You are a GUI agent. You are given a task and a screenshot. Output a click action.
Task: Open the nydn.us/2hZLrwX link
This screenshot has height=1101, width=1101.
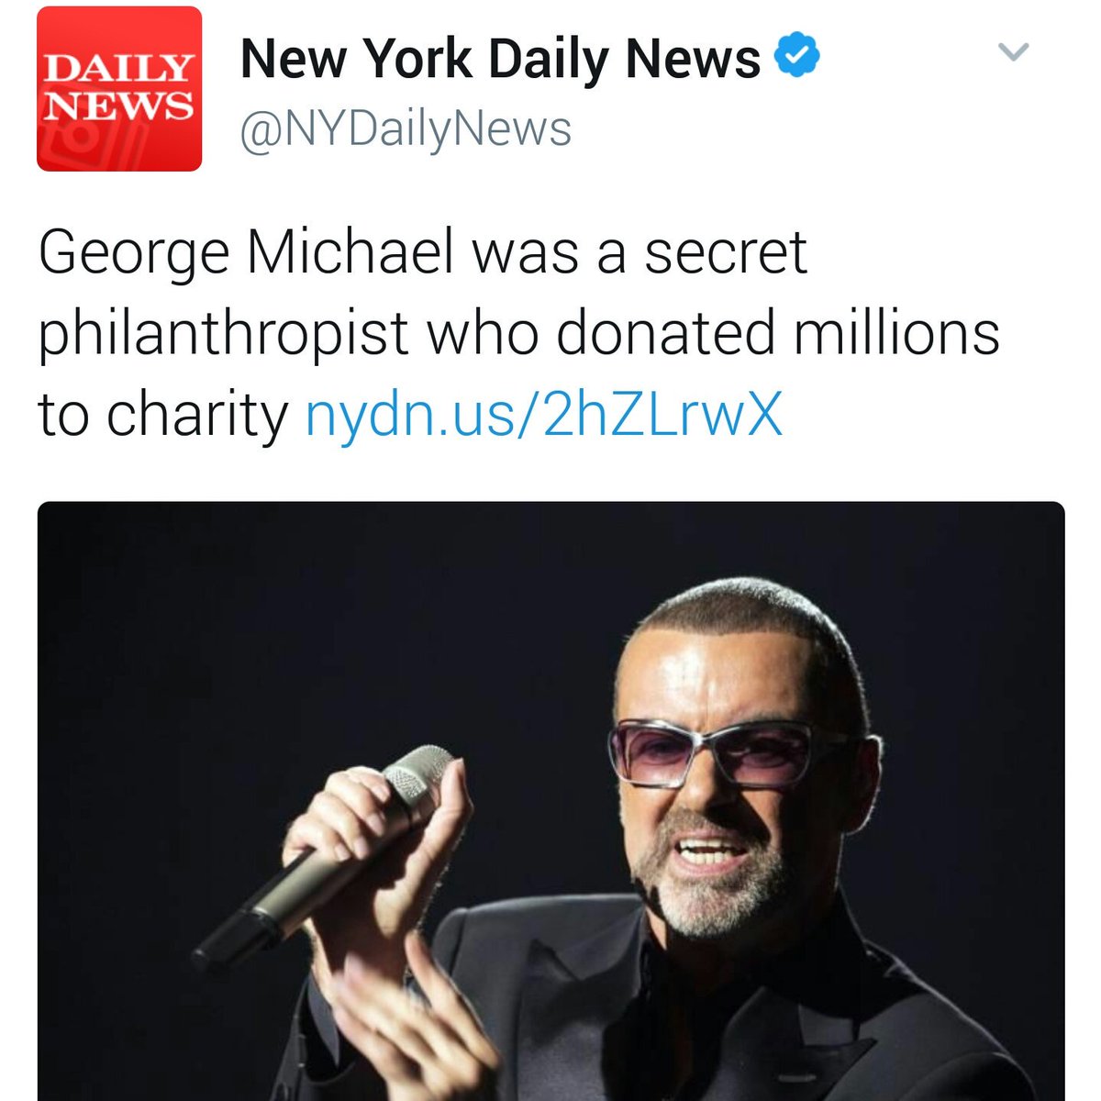pyautogui.click(x=544, y=416)
